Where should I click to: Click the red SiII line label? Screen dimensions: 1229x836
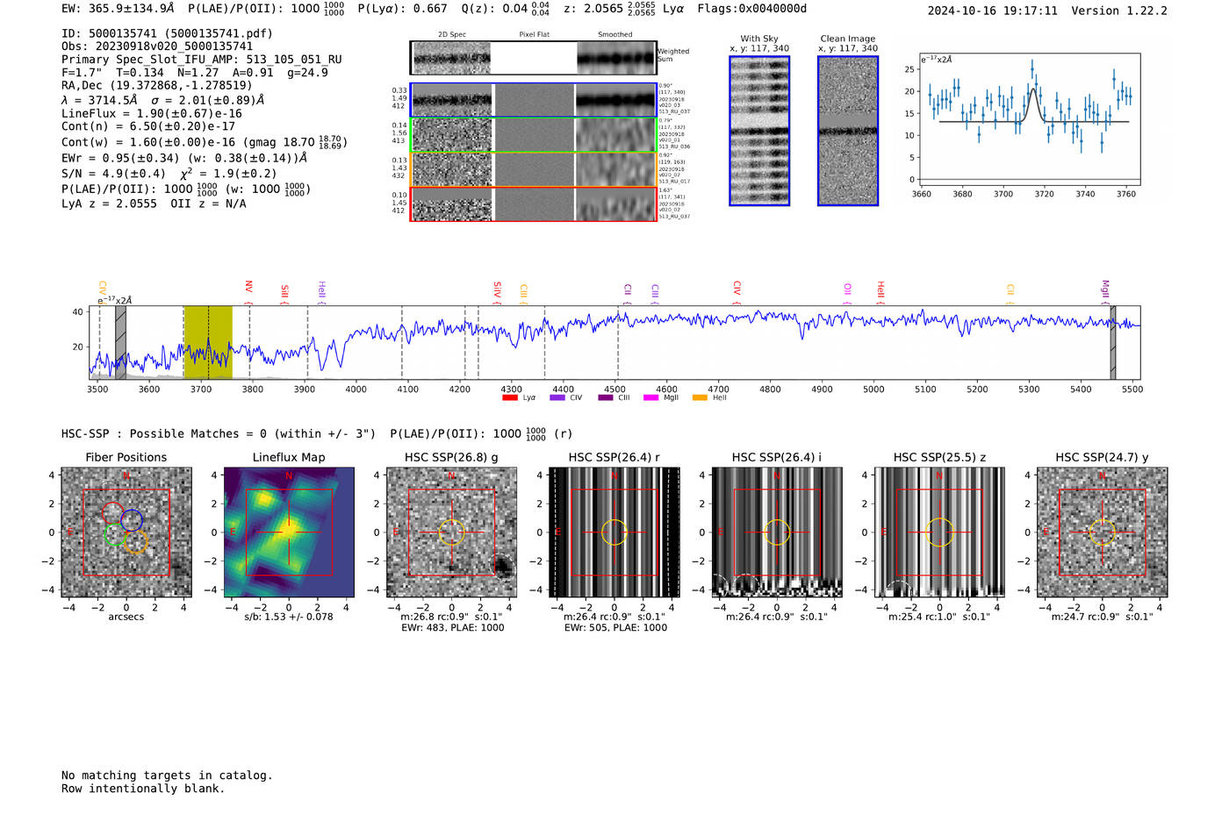pyautogui.click(x=284, y=291)
